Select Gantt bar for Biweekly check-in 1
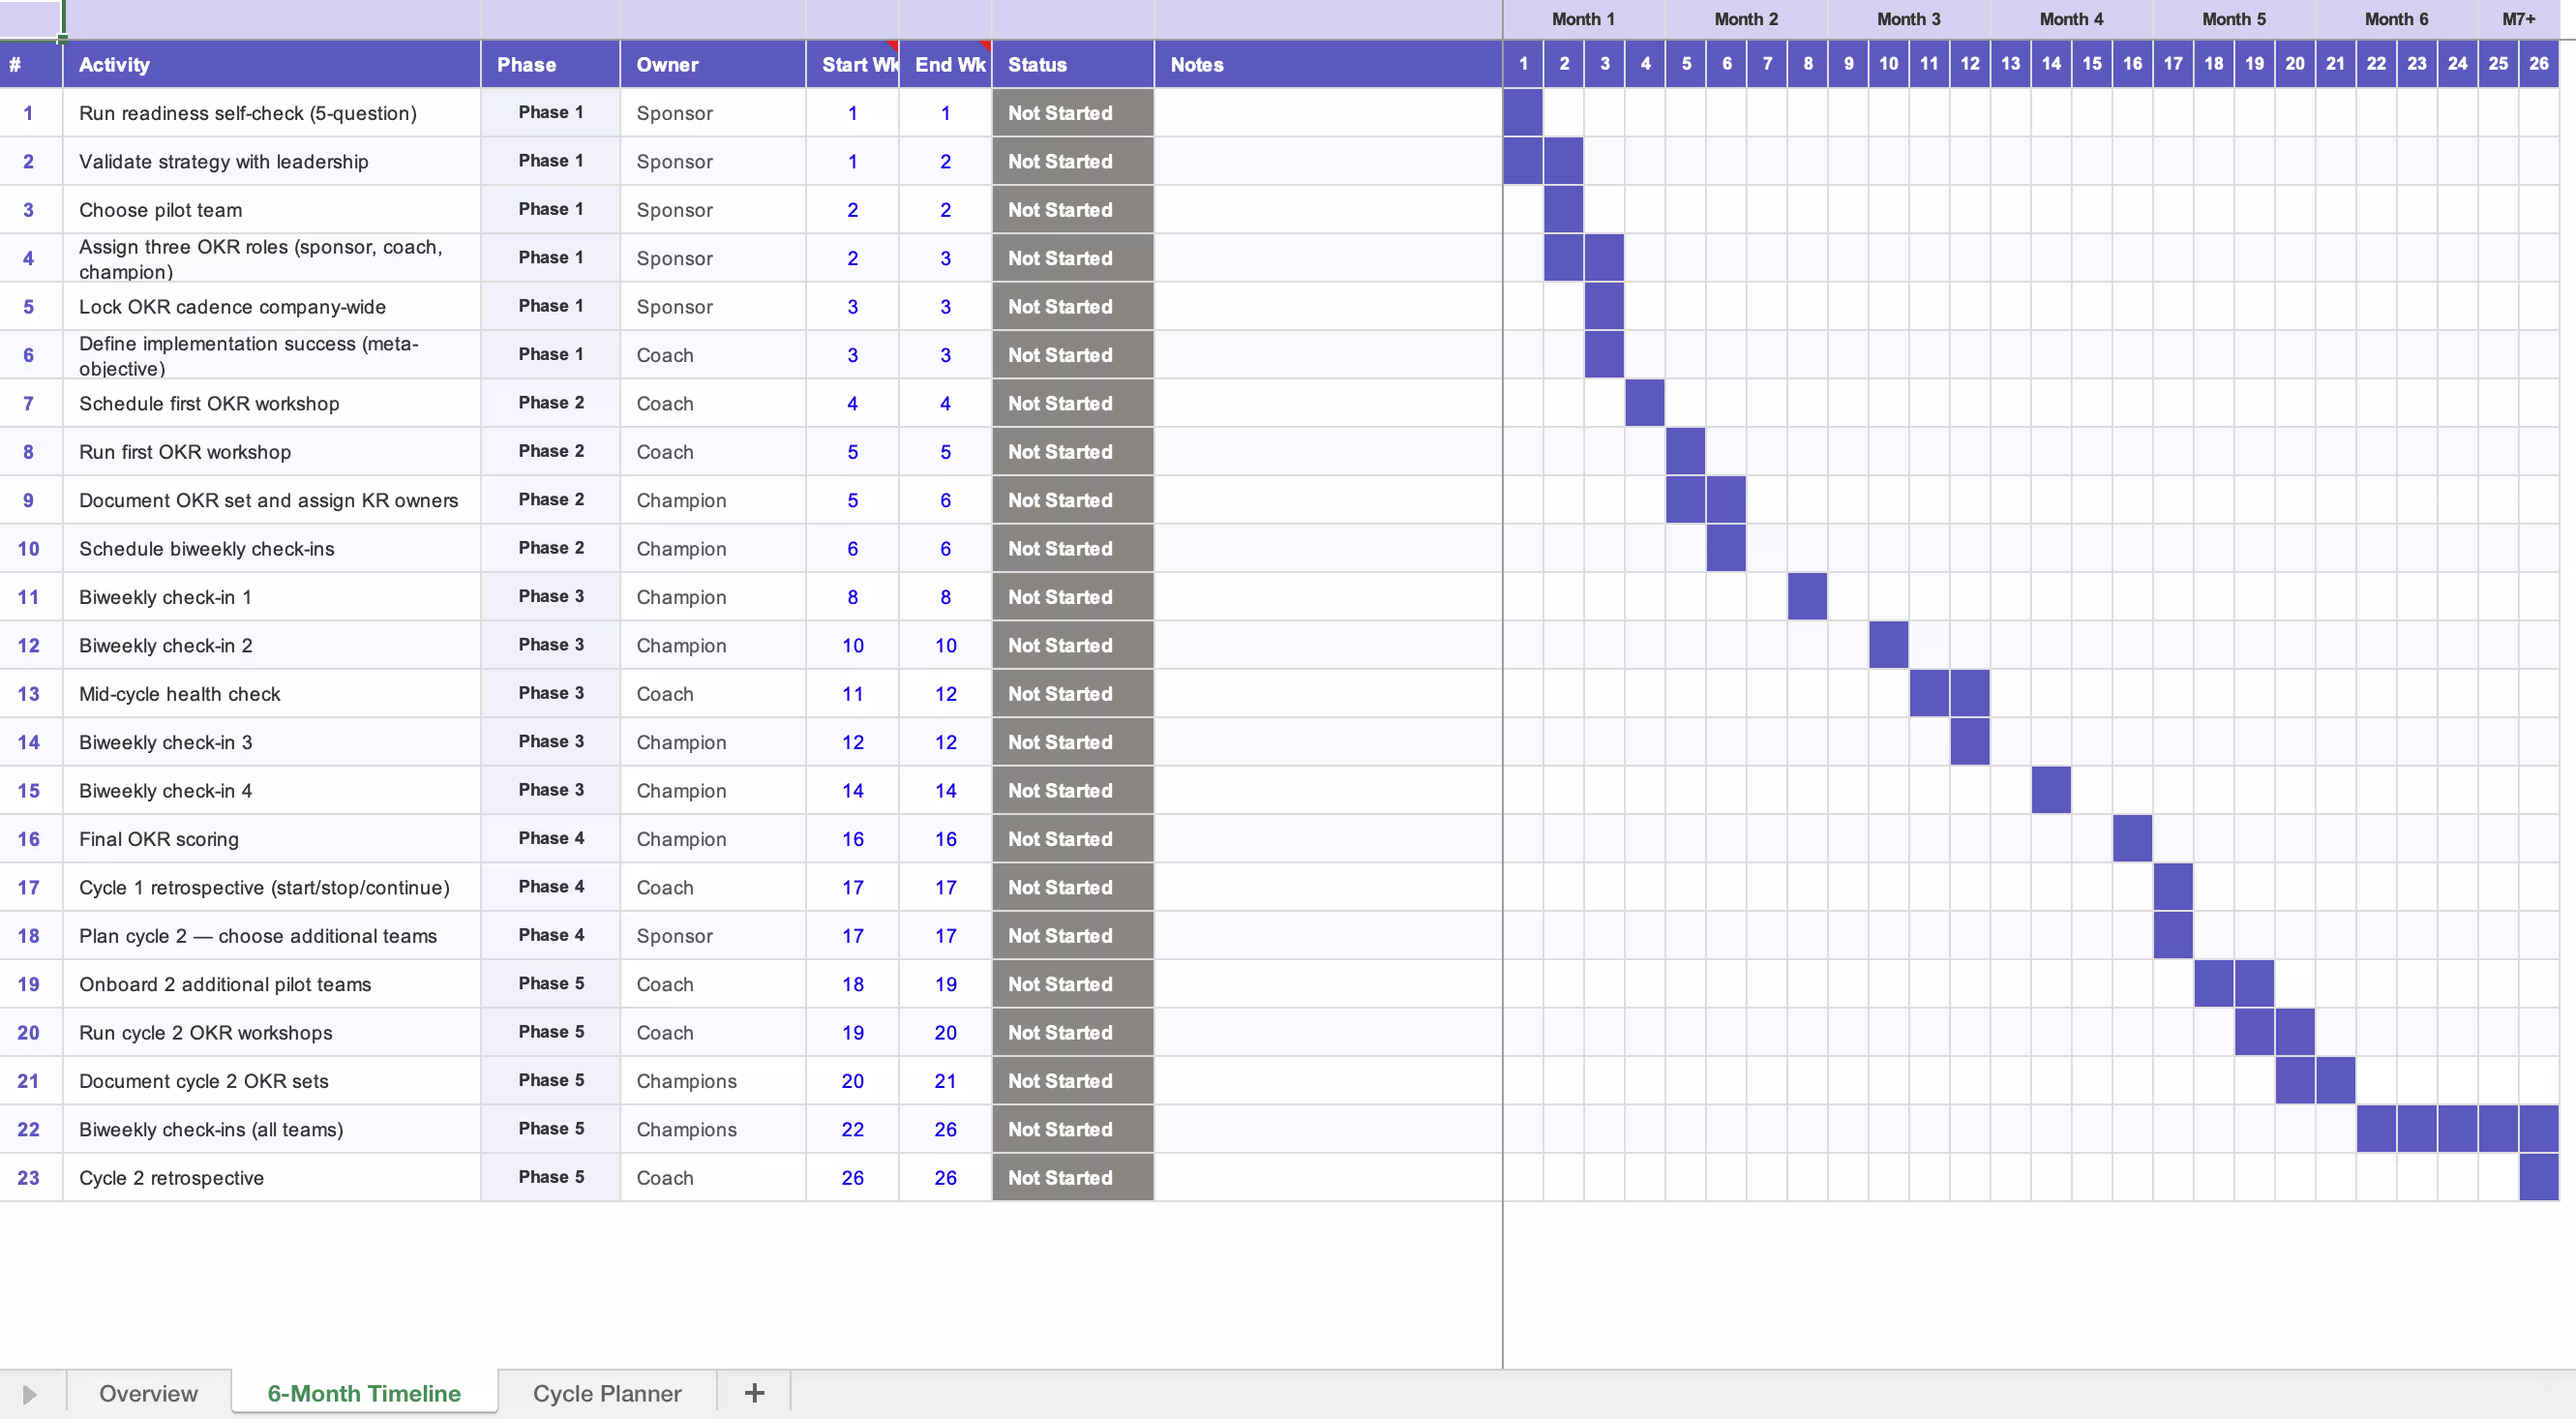Image resolution: width=2576 pixels, height=1419 pixels. 1807,597
